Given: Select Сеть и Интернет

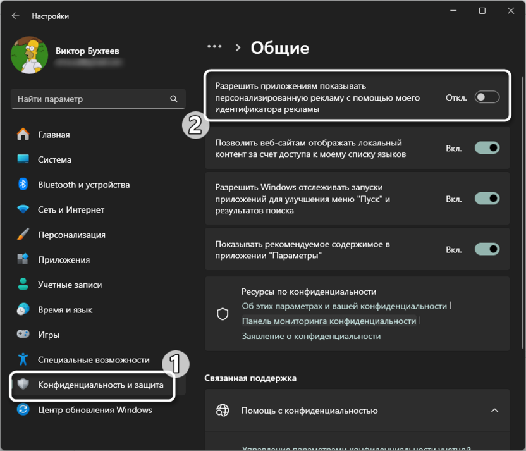Looking at the screenshot, I should [x=98, y=209].
